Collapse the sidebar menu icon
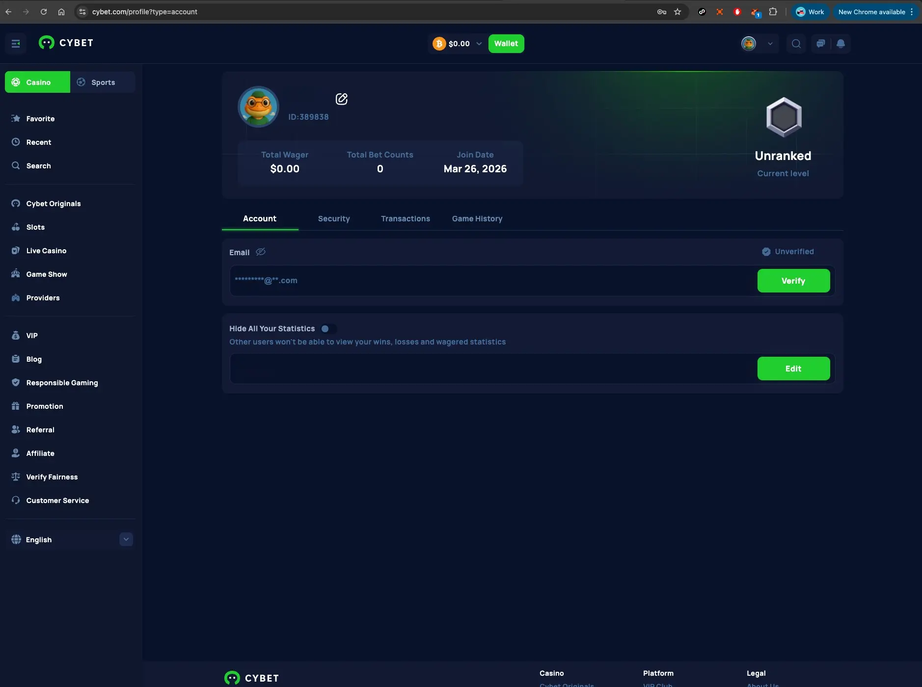922x687 pixels. point(16,44)
